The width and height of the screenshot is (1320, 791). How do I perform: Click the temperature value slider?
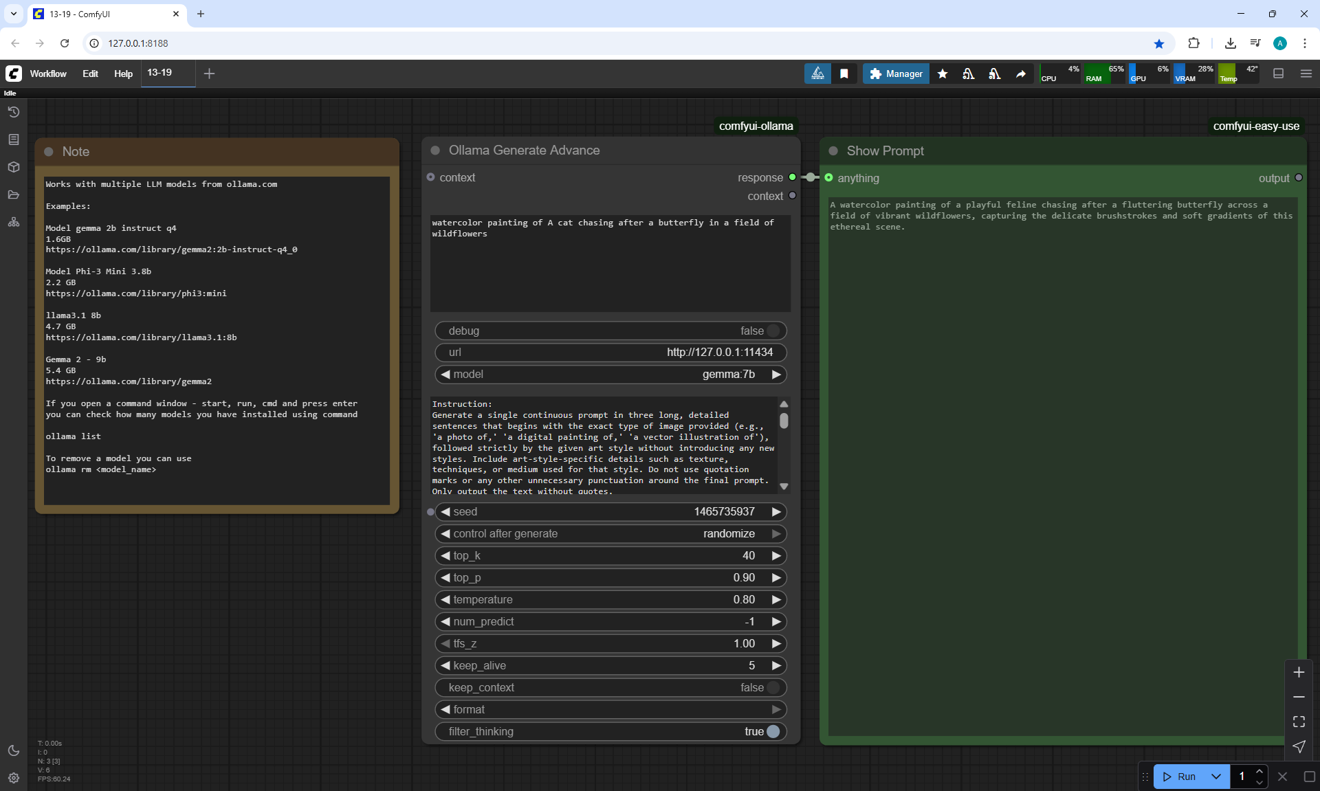(x=610, y=600)
